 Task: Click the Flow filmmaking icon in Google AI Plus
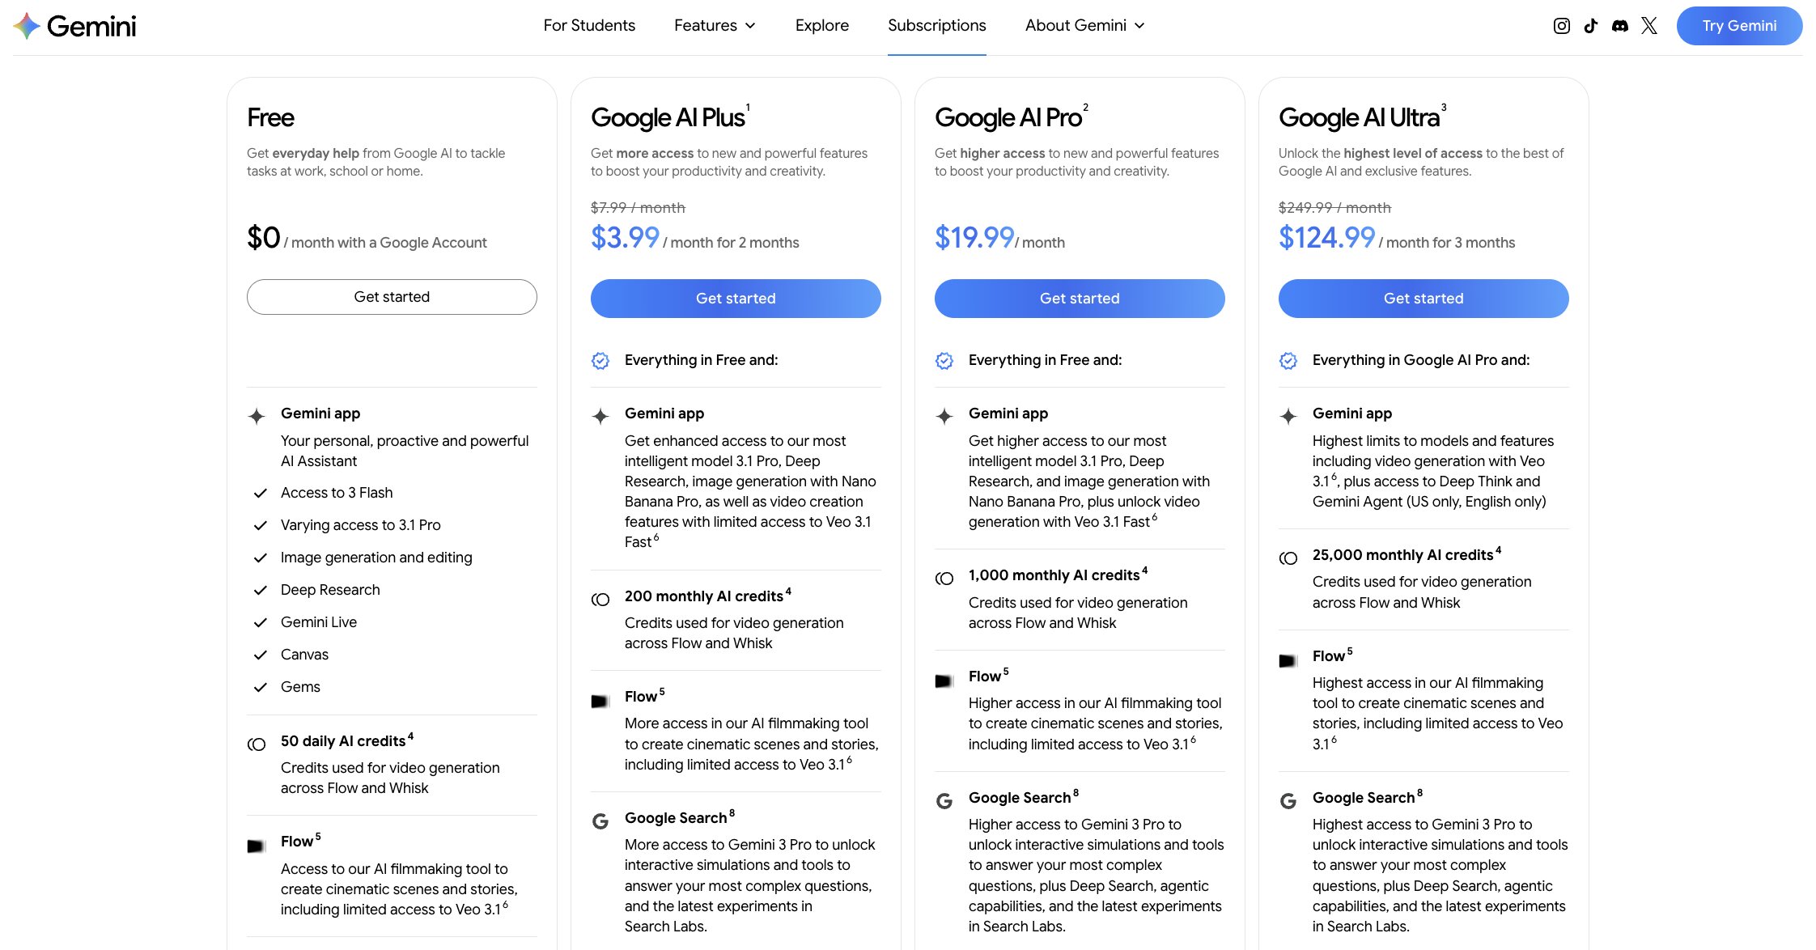600,699
